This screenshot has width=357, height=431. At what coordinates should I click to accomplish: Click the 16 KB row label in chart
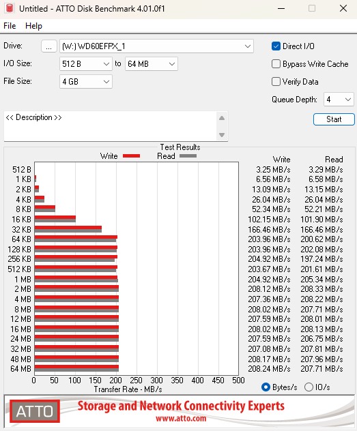tap(21, 220)
